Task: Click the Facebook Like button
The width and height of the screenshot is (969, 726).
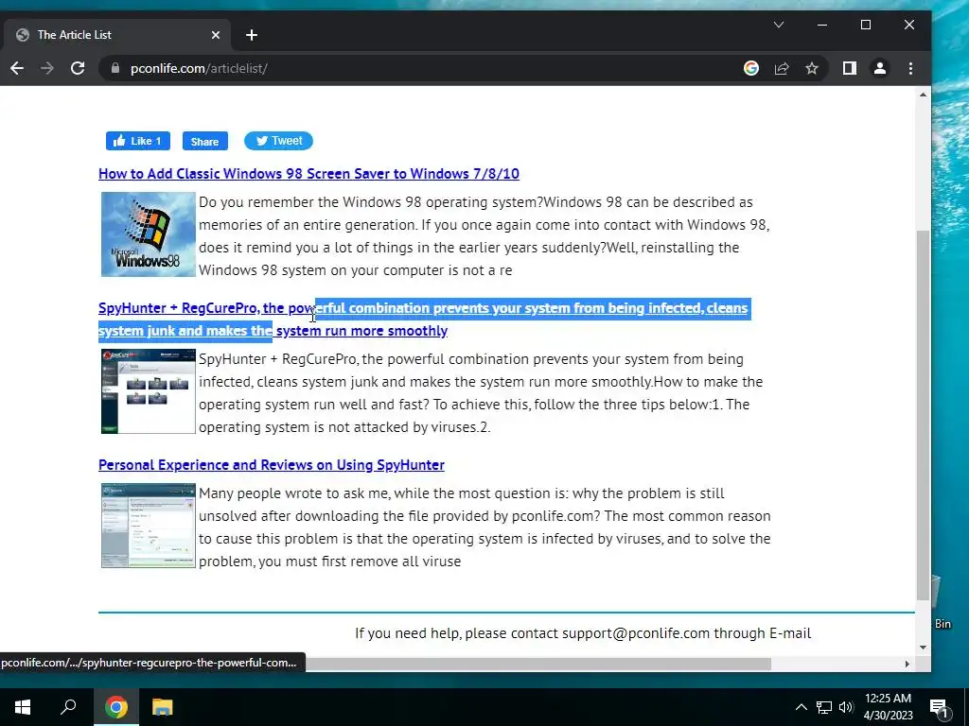Action: (x=138, y=141)
